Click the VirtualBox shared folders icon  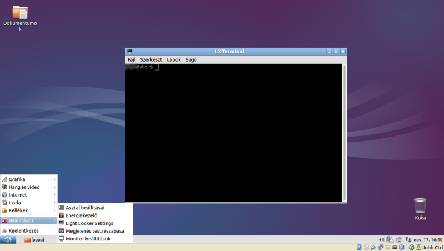(387, 247)
